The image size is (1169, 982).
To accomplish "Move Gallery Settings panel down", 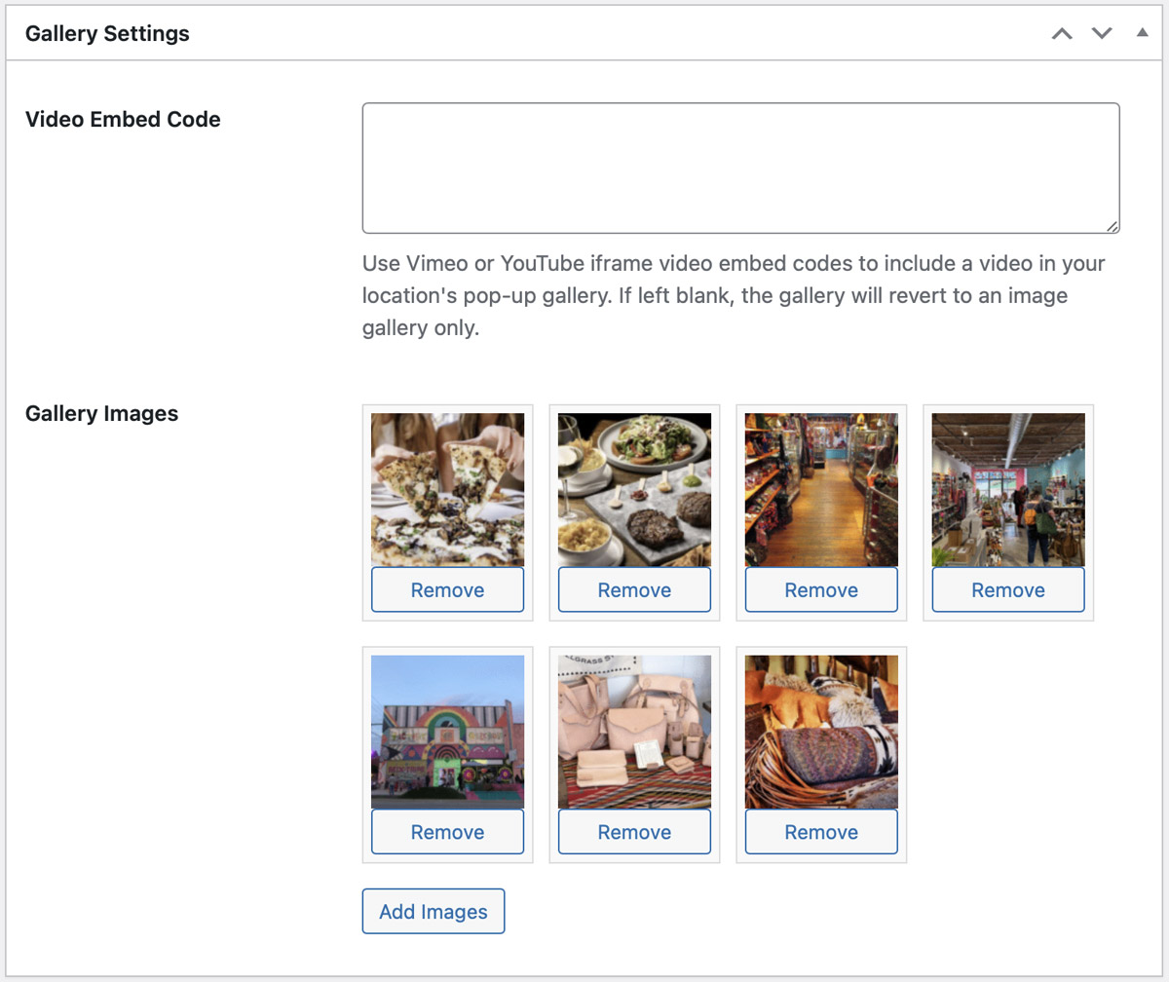I will [1102, 34].
